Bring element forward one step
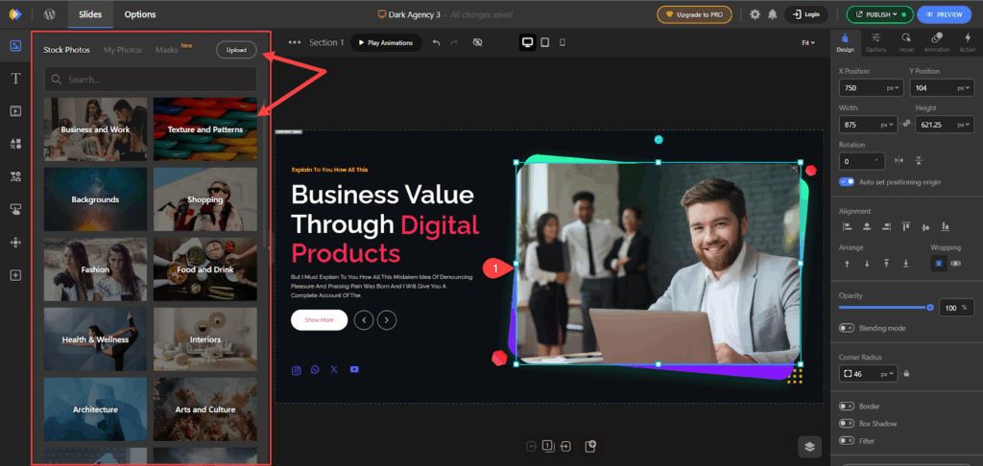 (x=847, y=264)
